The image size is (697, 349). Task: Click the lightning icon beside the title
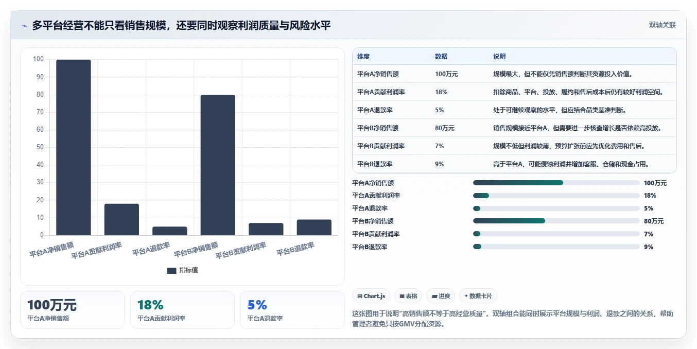tap(25, 26)
